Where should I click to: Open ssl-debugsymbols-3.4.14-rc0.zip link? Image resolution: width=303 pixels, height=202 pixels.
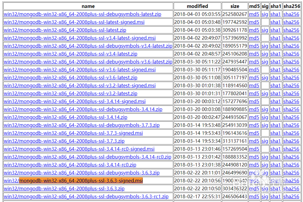click(88, 157)
